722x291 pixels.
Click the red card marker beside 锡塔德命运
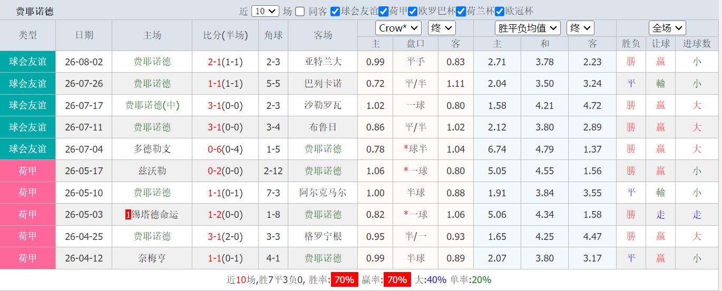(x=128, y=215)
